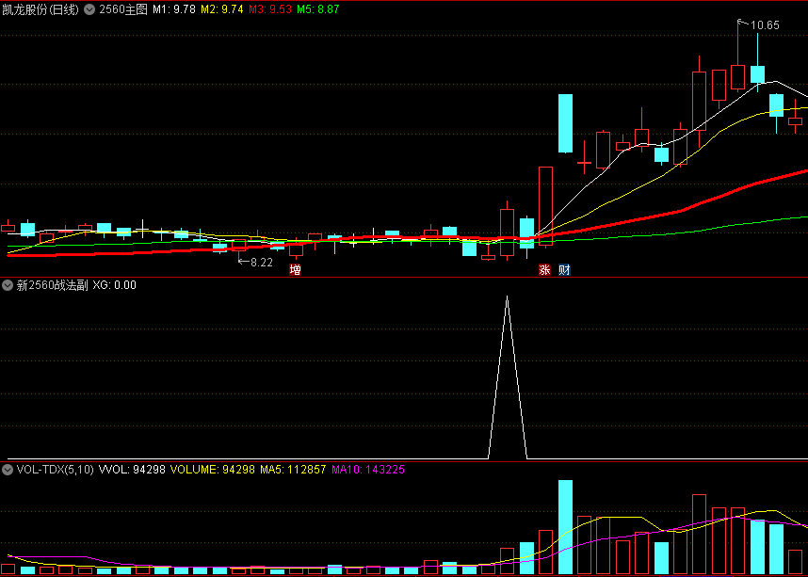Select the M5: 8.87 value label
The image size is (808, 577).
point(318,9)
